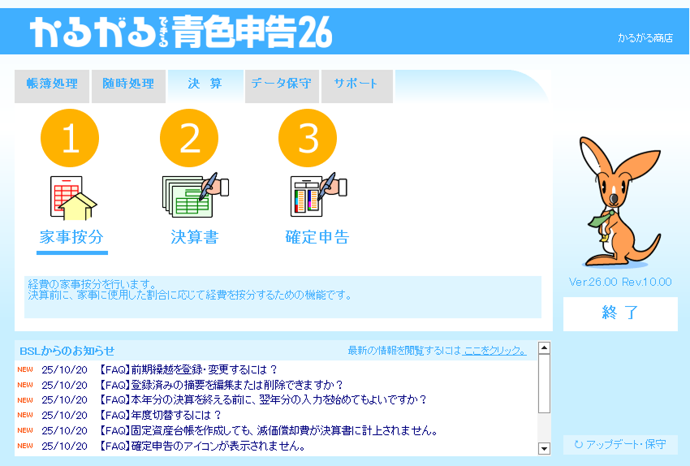Click the orange number 2 circle

coord(189,138)
